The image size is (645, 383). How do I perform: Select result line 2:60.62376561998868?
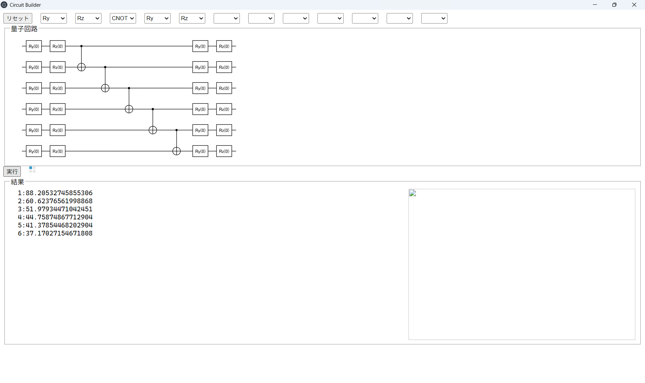point(55,201)
